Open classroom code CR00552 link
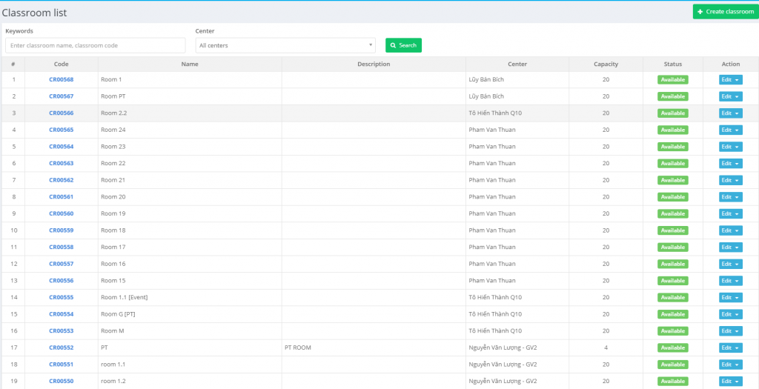This screenshot has height=389, width=759. [61, 348]
